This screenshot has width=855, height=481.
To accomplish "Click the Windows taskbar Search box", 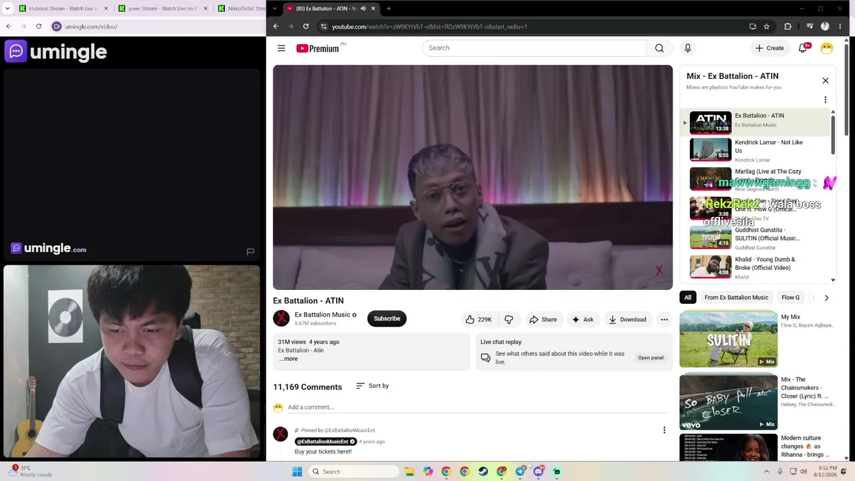I will [x=354, y=472].
